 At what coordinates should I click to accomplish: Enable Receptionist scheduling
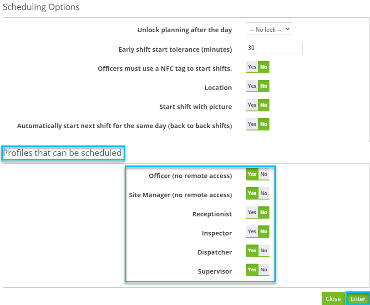(252, 212)
